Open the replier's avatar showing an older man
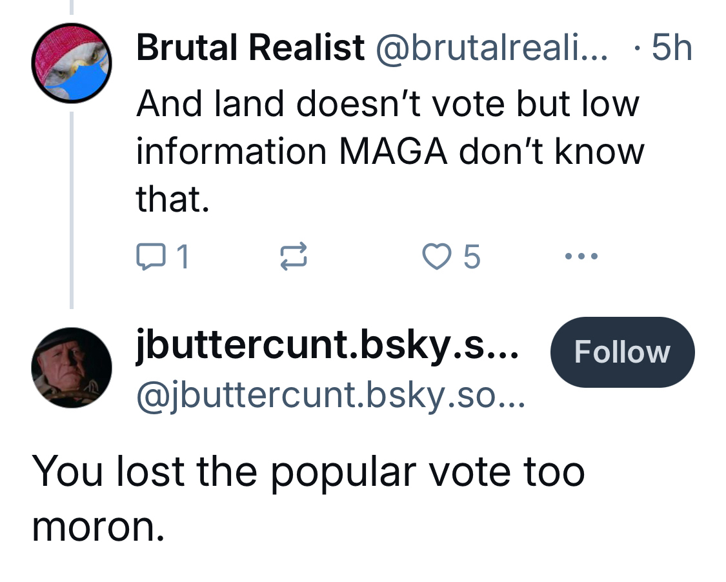This screenshot has height=582, width=726. pos(72,367)
